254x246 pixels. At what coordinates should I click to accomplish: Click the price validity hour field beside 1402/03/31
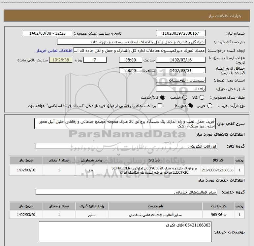tap(131, 70)
